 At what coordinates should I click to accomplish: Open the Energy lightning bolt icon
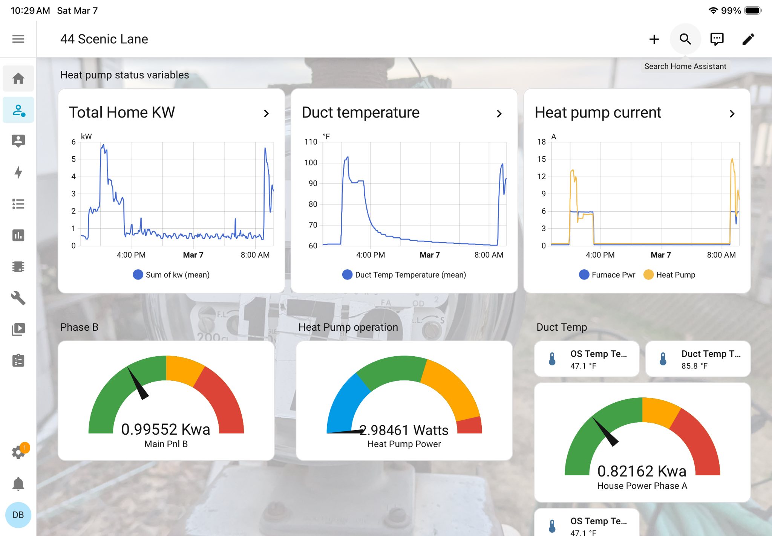(18, 173)
